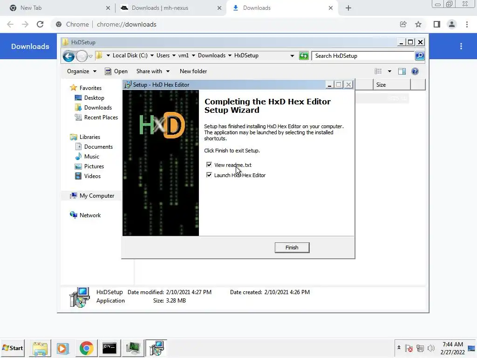The height and width of the screenshot is (358, 477).
Task: Click the HxD Setup installer taskbar icon
Action: 157,348
